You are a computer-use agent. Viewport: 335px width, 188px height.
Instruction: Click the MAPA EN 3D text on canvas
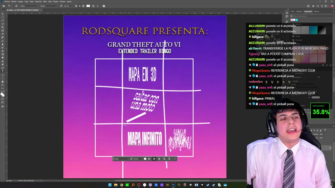[x=142, y=74]
